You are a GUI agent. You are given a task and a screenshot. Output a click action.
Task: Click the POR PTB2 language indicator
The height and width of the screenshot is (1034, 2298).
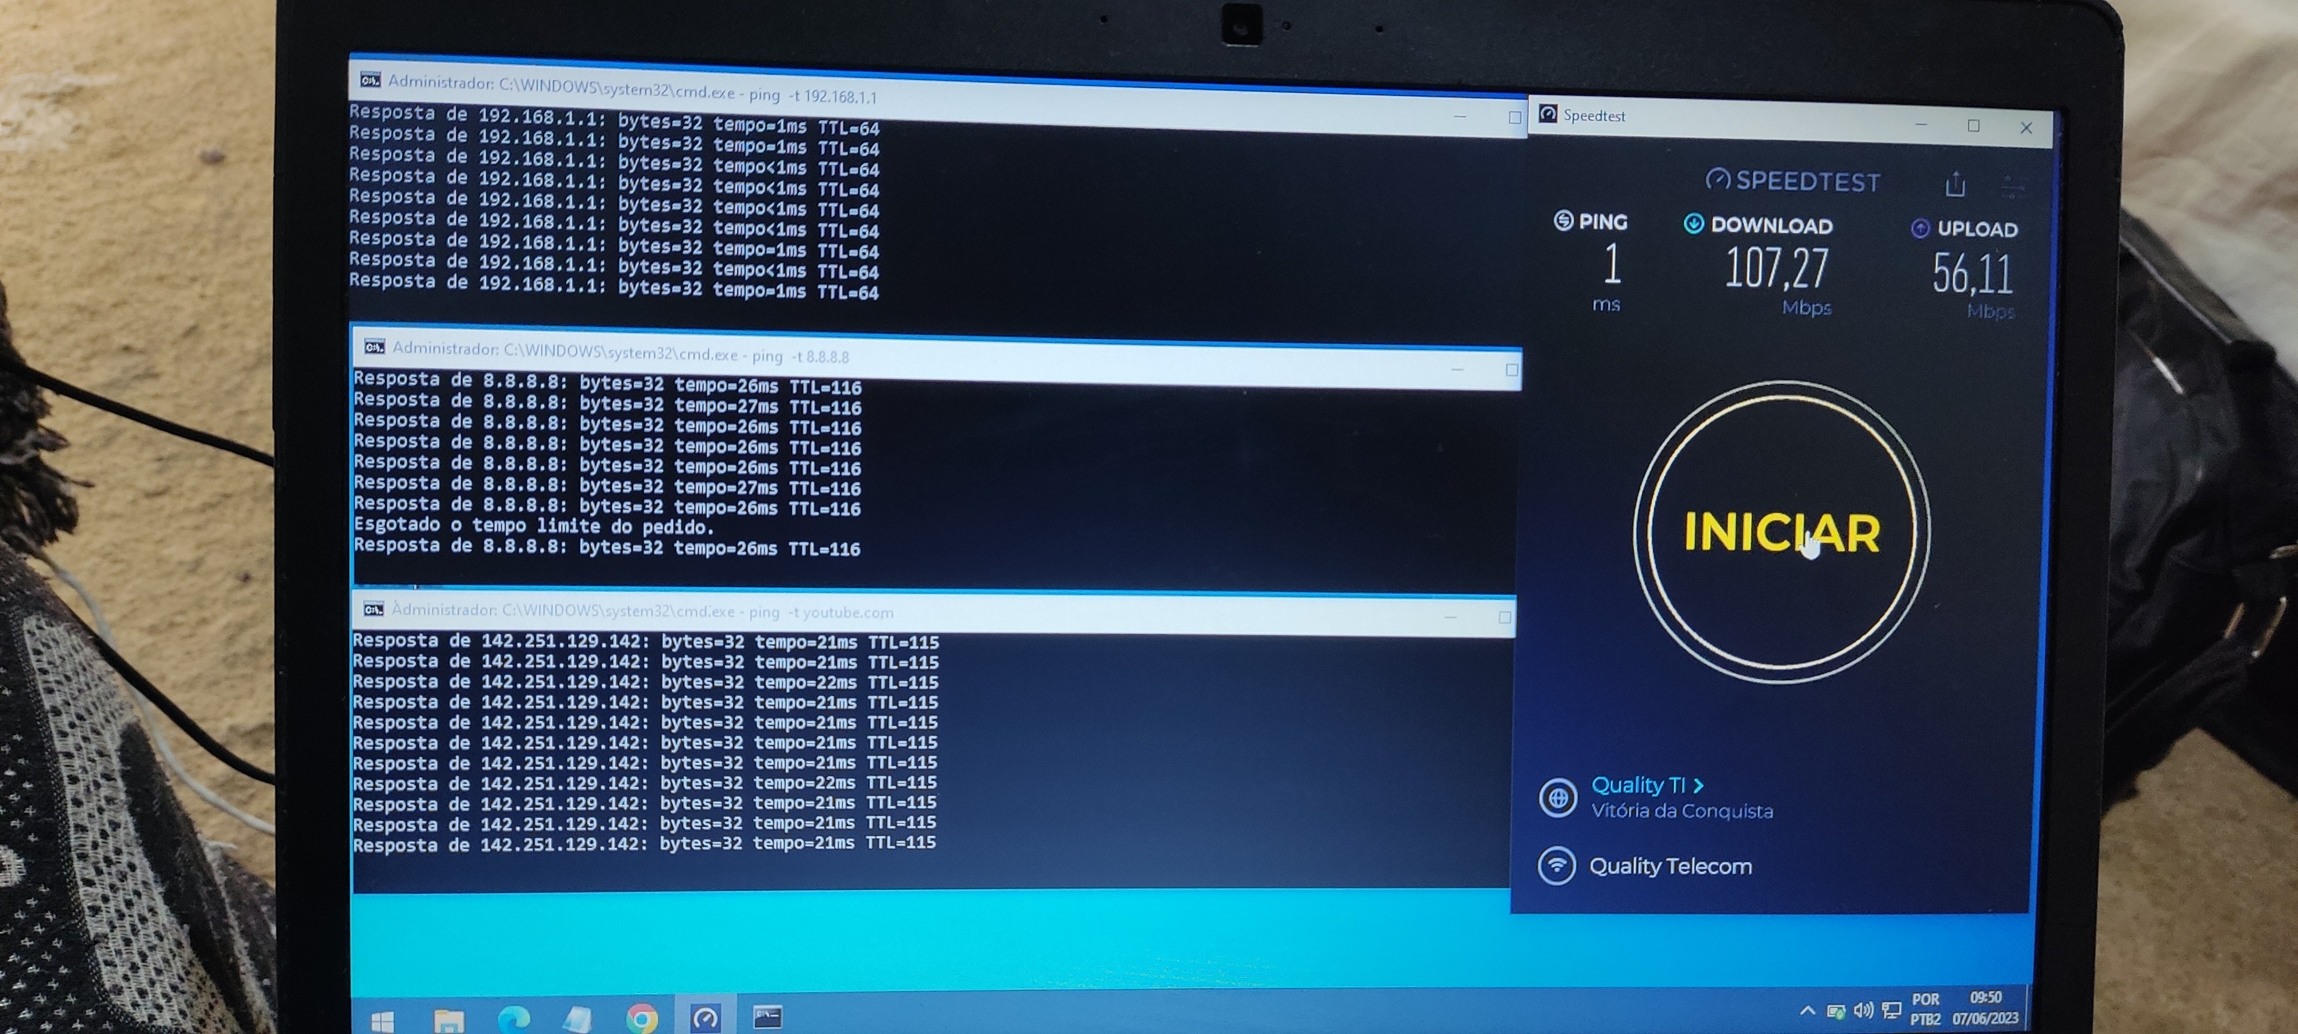click(x=1926, y=1009)
